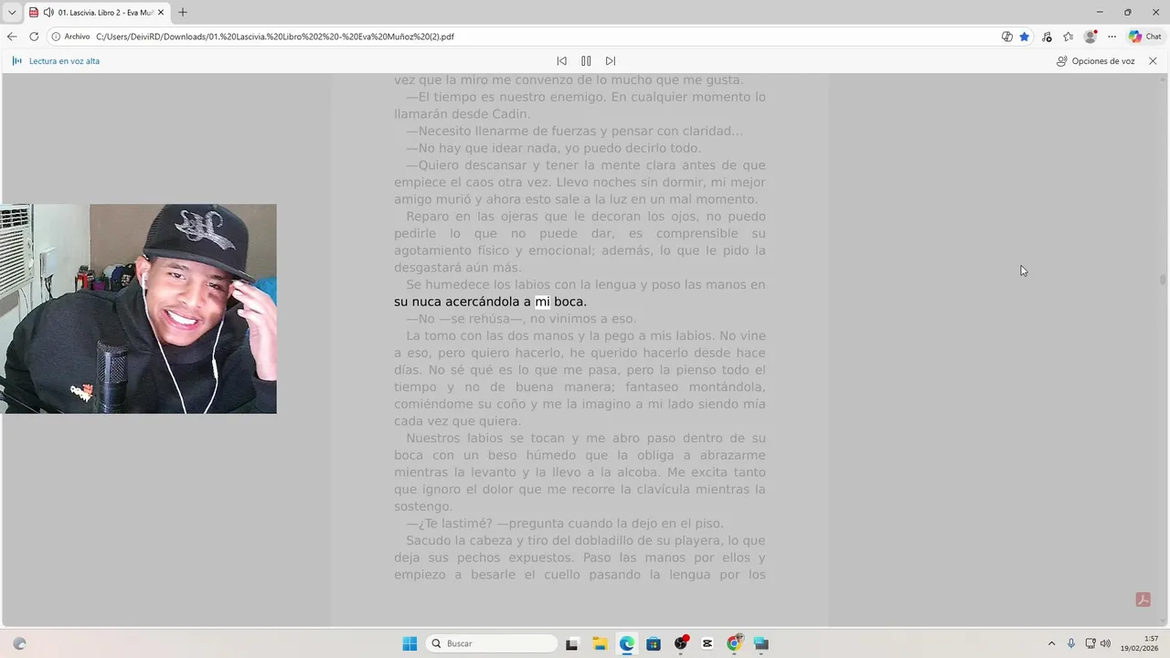This screenshot has width=1170, height=658.
Task: Pause the read aloud playback
Action: tap(586, 61)
